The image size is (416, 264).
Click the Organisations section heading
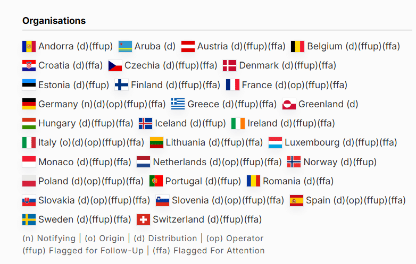pos(54,21)
